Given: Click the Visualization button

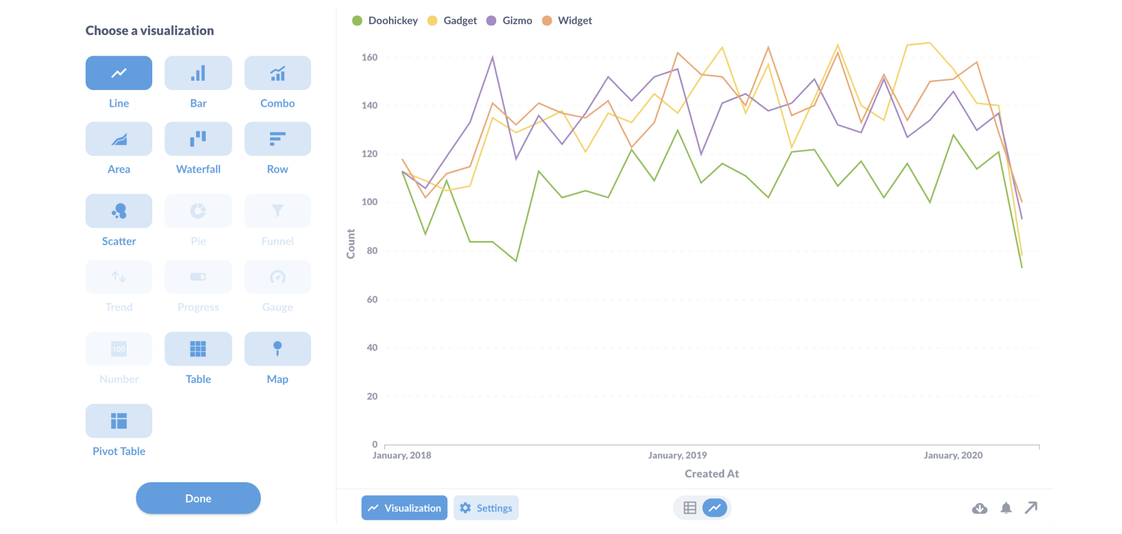Looking at the screenshot, I should 404,508.
